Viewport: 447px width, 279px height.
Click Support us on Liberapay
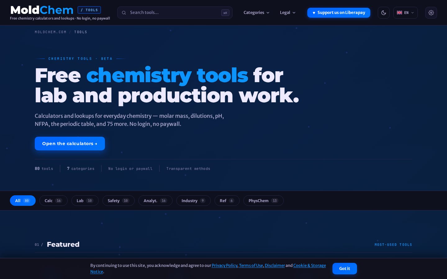(x=339, y=13)
